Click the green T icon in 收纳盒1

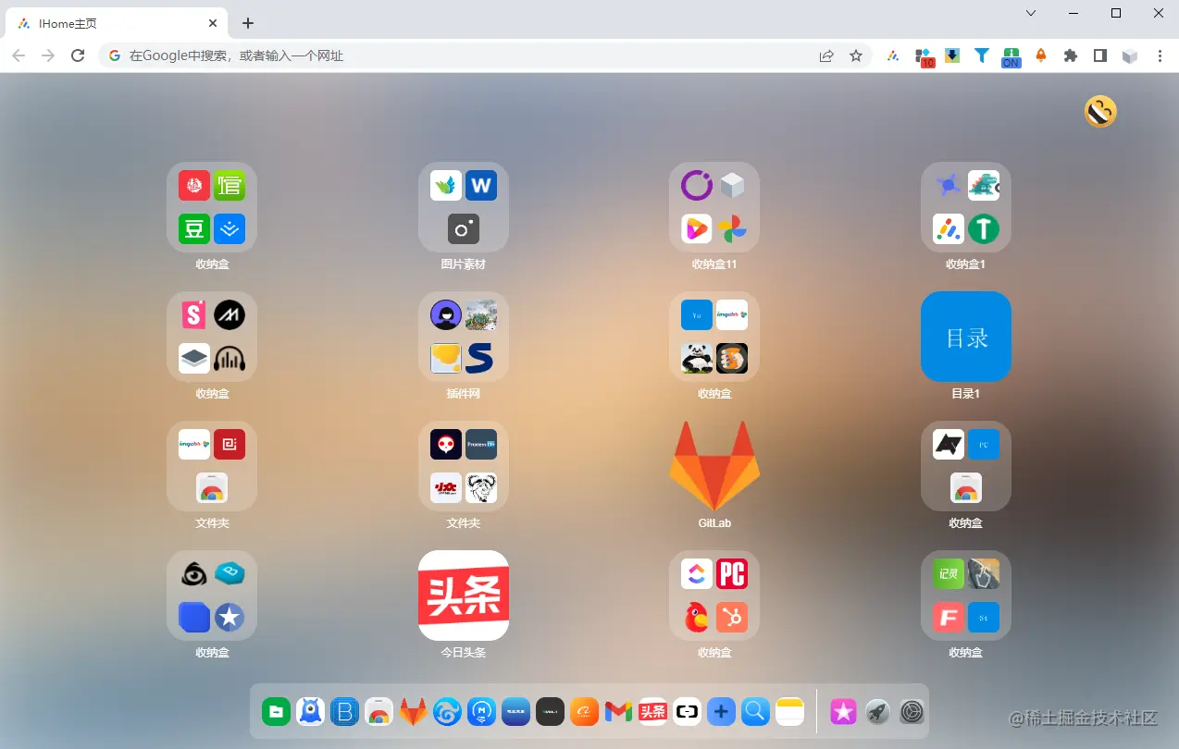pos(983,228)
